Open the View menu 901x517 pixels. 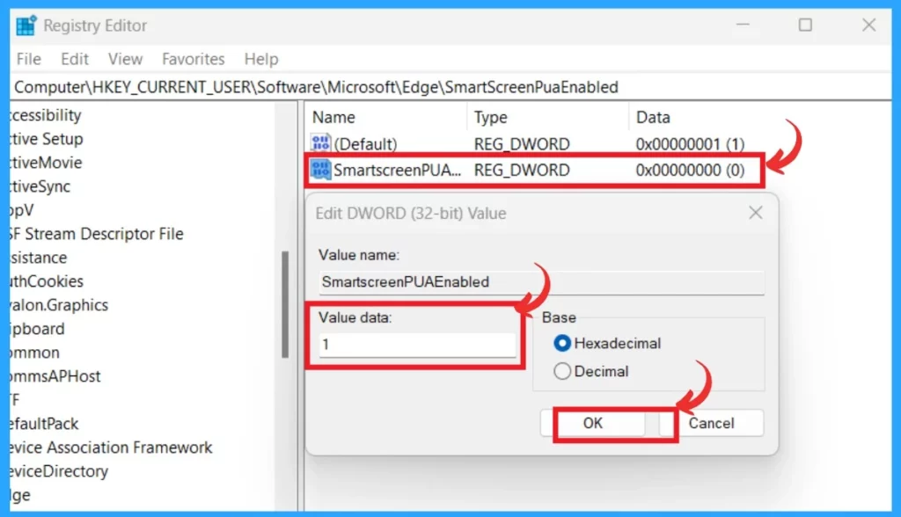pos(125,59)
